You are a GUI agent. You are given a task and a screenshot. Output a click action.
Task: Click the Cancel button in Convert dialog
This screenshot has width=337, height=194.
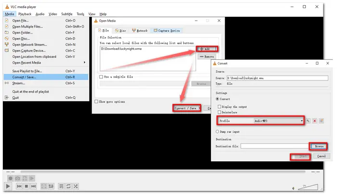click(x=322, y=156)
